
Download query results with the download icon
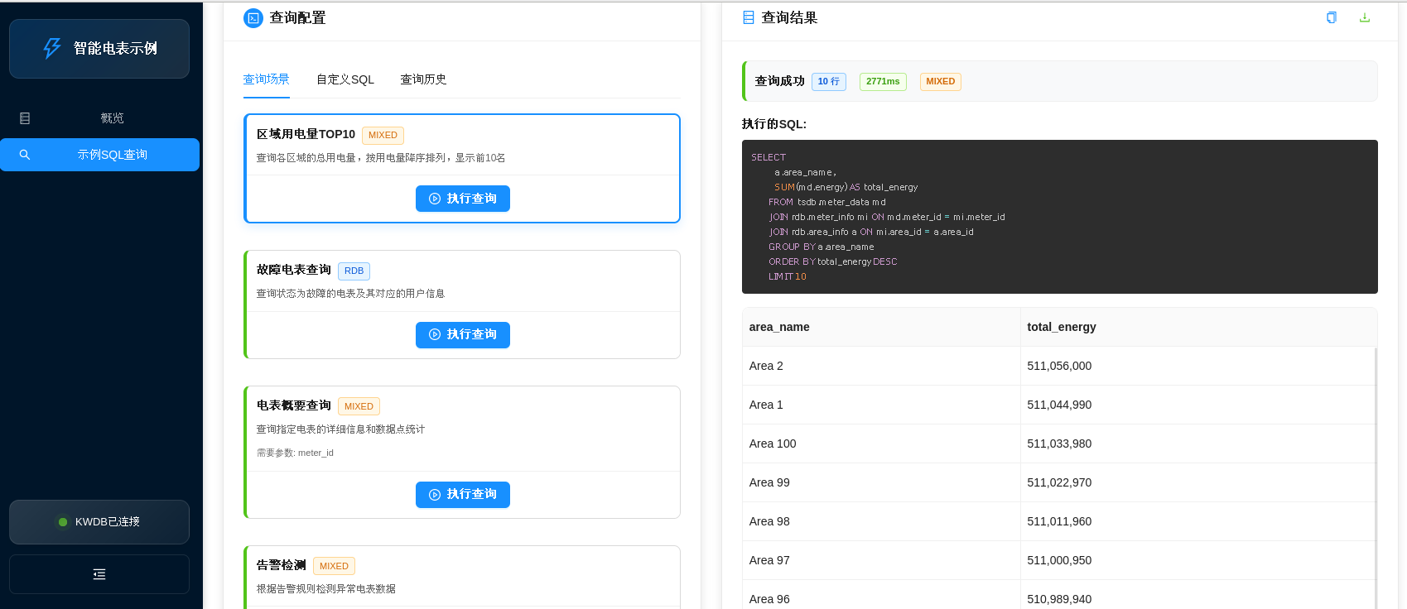(x=1365, y=17)
